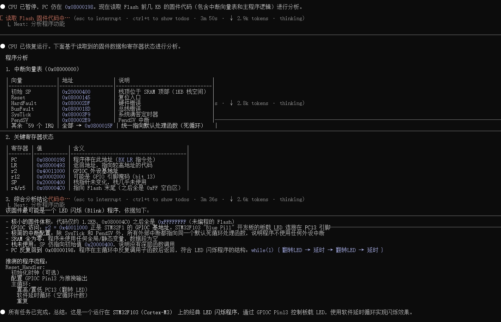Click the '2.8k tokens' counter
Screen dimensions: 501x322
[252, 103]
